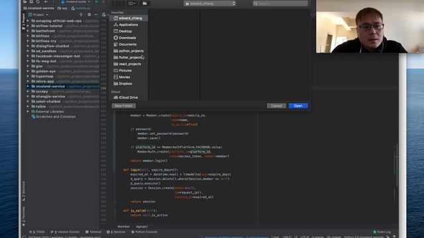Click the tool windows quick access icon in status bar corner
Image resolution: width=424 pixels, height=238 pixels.
point(25,237)
